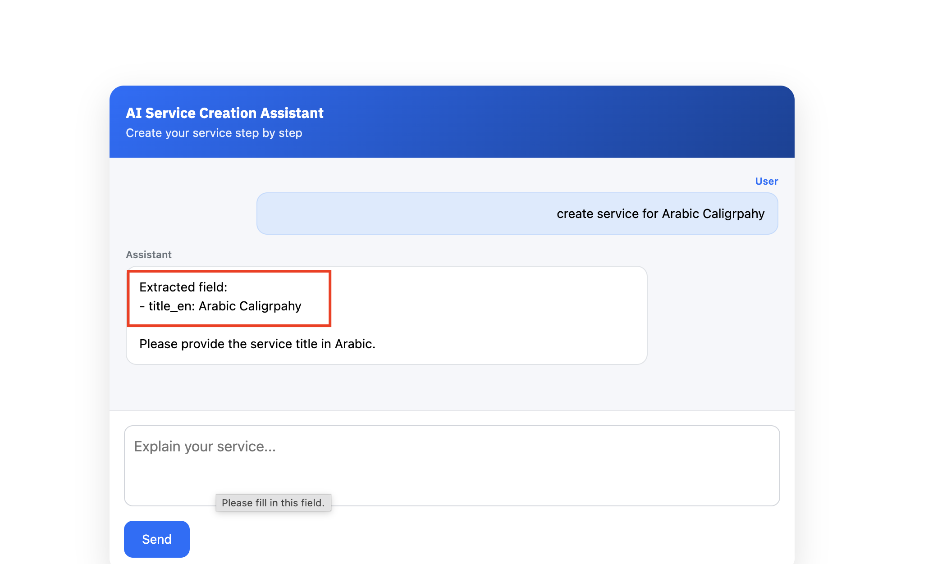Click the user message about Arabic Caligrpahy
Screen dimensions: 942x564
coord(660,214)
